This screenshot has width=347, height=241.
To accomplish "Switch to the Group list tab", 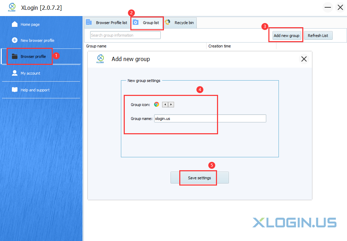I will 147,23.
